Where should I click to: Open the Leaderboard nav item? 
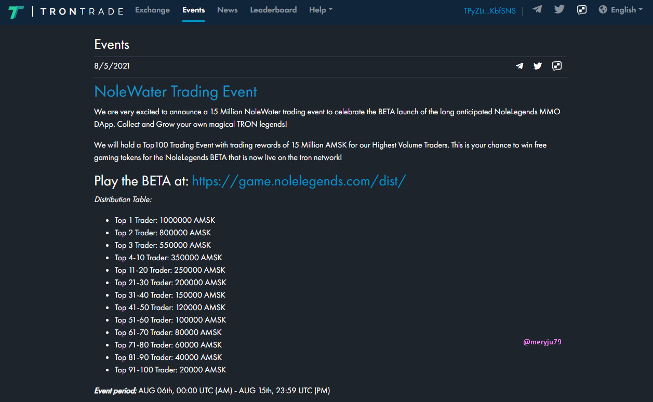273,10
